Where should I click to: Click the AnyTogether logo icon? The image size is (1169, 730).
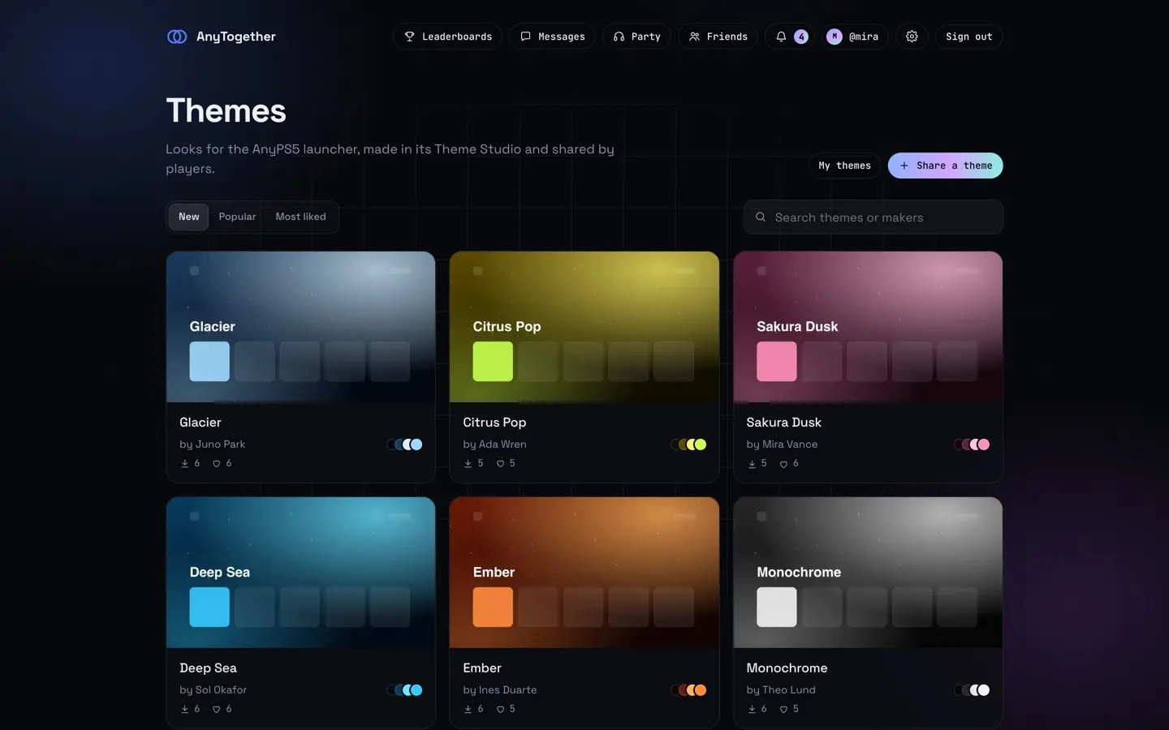[x=177, y=36]
